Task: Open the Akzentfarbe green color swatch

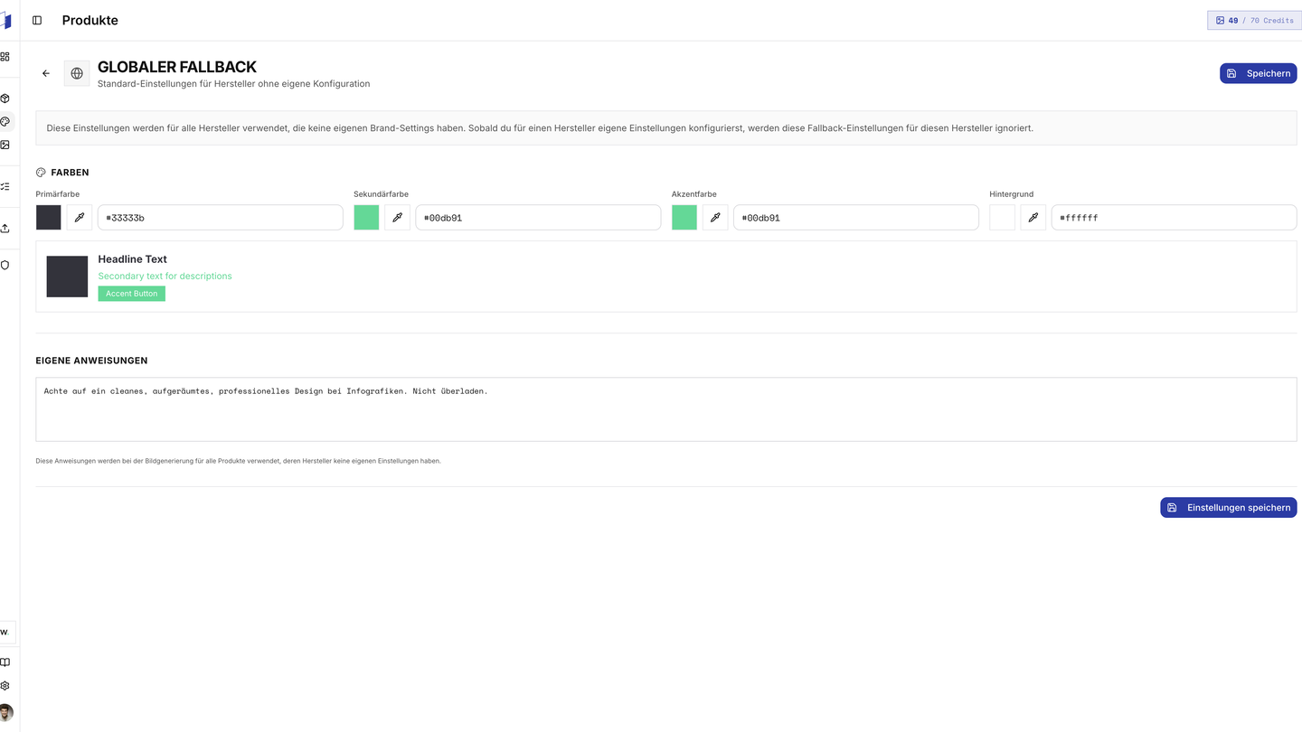Action: click(684, 217)
